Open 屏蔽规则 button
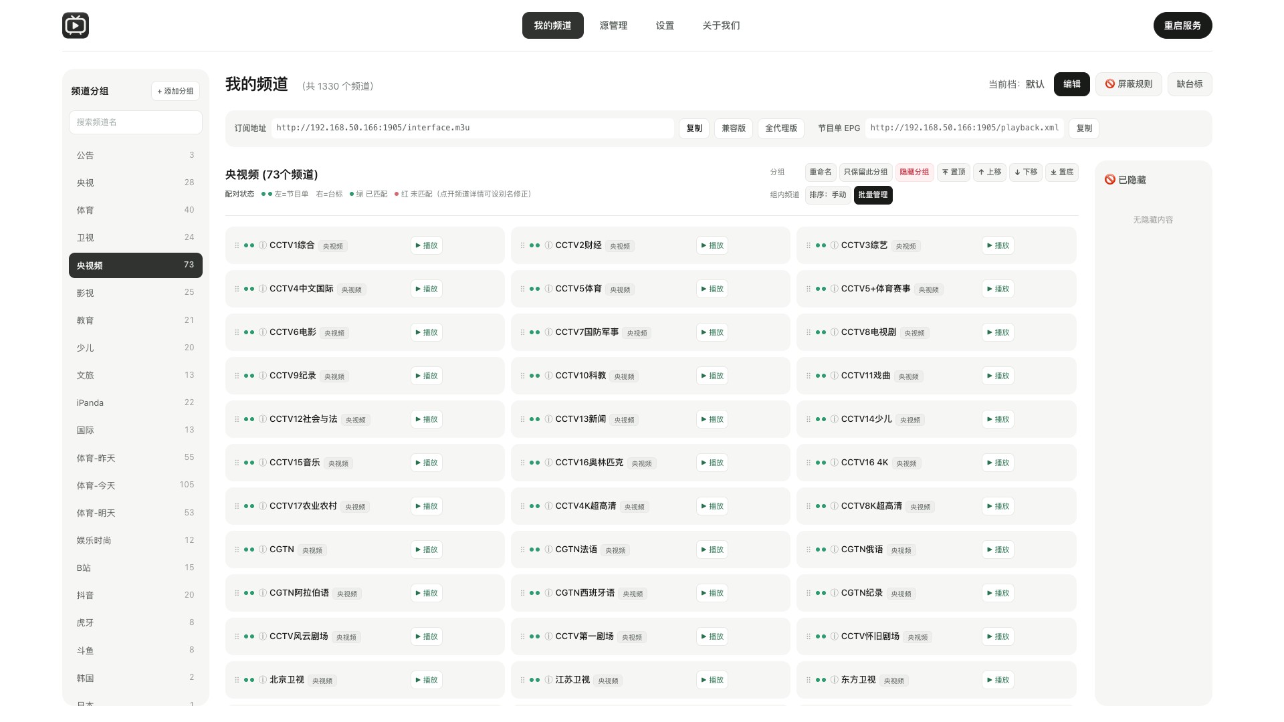 point(1128,84)
